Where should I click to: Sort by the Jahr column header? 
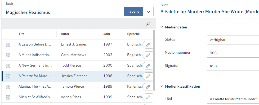(107, 34)
